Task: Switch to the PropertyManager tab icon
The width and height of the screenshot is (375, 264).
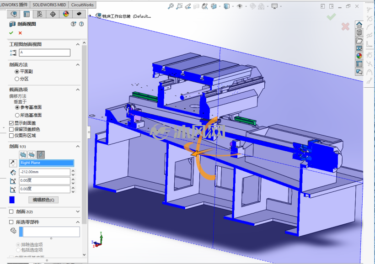Action: click(27, 14)
